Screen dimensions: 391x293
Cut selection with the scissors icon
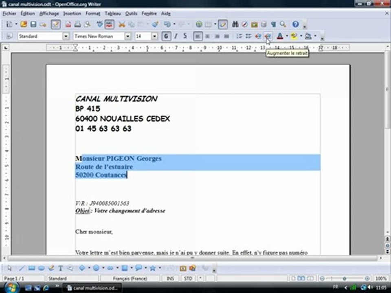(122, 24)
